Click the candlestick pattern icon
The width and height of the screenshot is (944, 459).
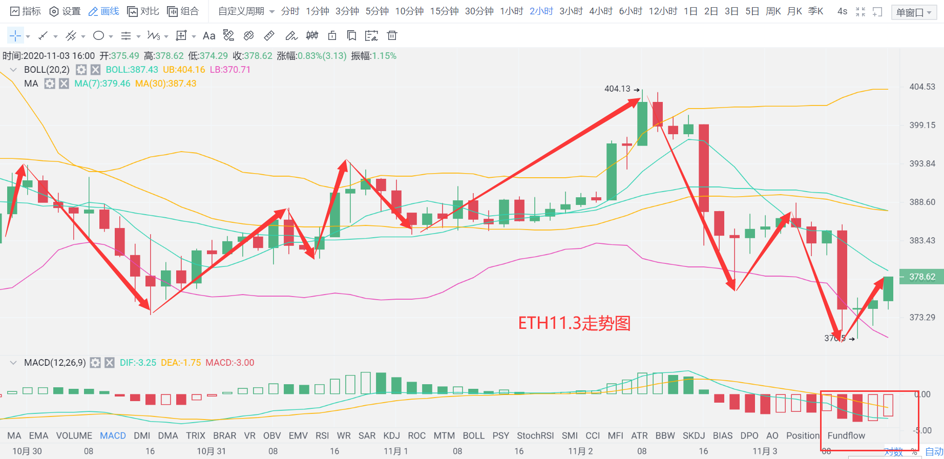pyautogui.click(x=312, y=35)
